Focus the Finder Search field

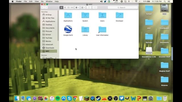point(123,8)
